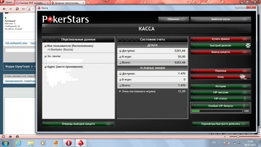Click VIP-статус button
The height and width of the screenshot is (147, 261).
[221, 98]
